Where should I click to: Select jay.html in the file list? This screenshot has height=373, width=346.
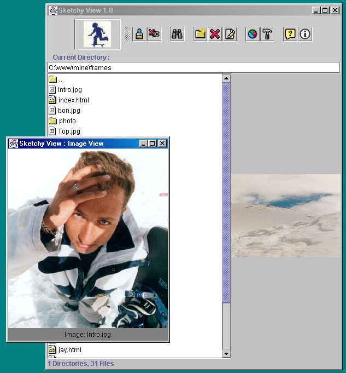[69, 349]
